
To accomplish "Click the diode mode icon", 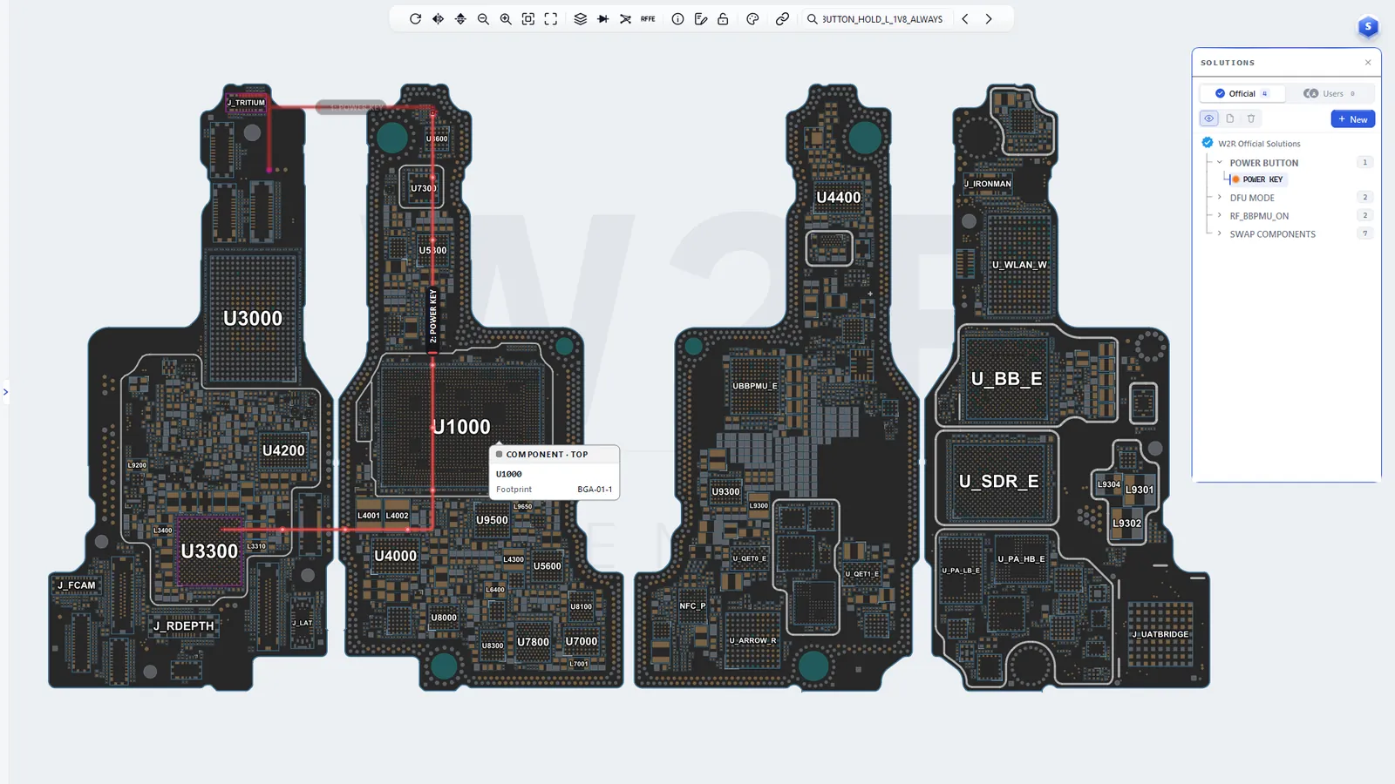I will point(602,19).
